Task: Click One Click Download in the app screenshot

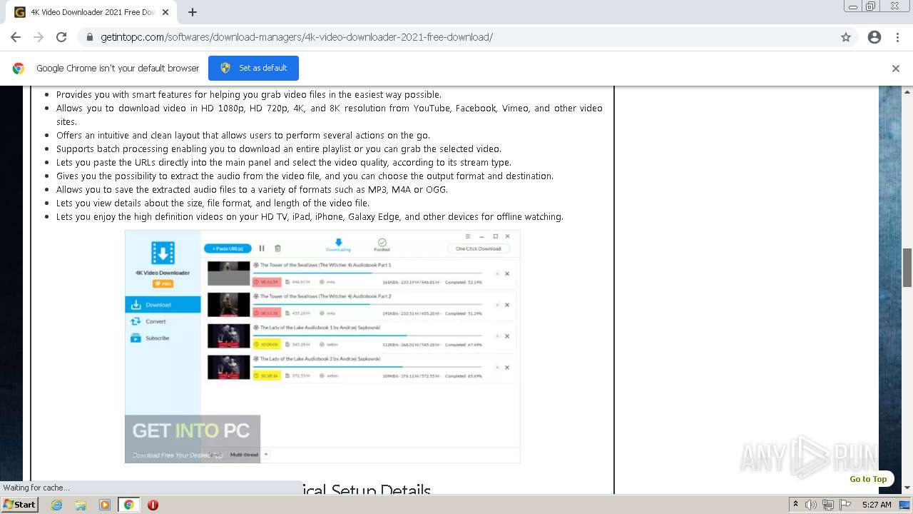Action: [479, 248]
